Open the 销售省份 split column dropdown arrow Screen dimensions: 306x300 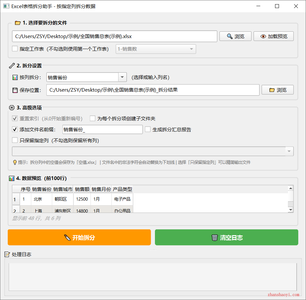tap(122, 77)
